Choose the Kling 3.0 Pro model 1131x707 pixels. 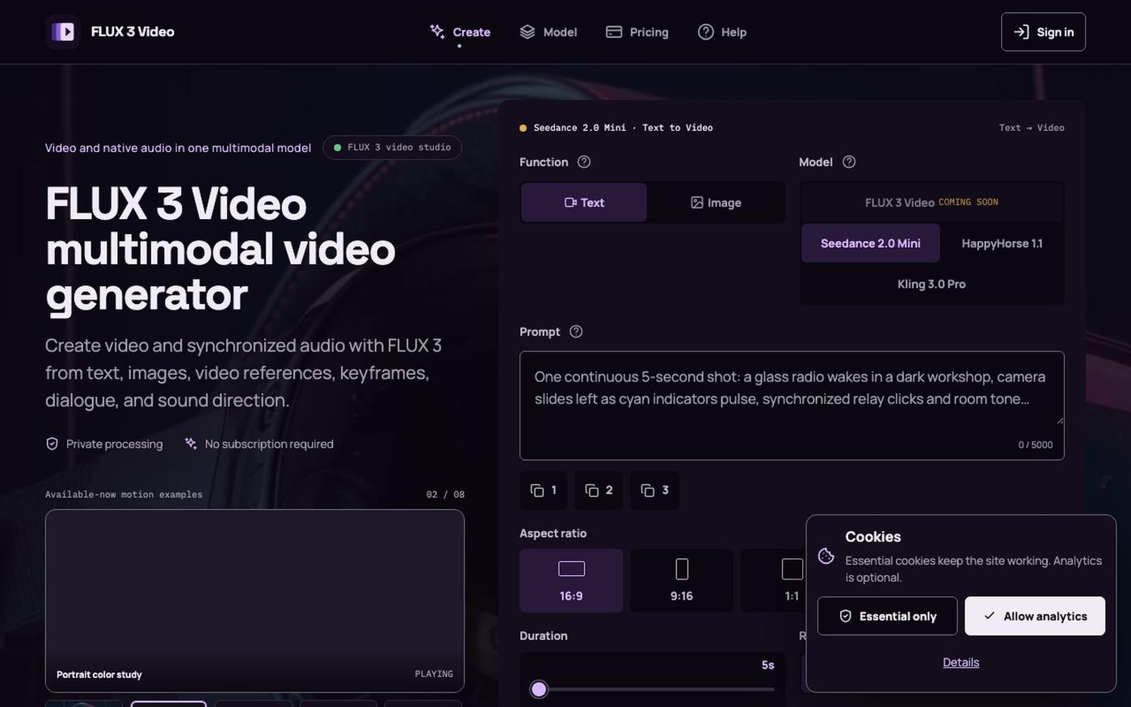point(931,284)
